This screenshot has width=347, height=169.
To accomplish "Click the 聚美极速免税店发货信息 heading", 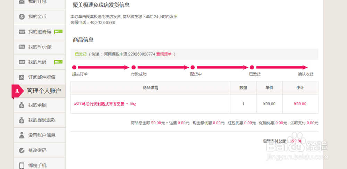I will point(101,5).
